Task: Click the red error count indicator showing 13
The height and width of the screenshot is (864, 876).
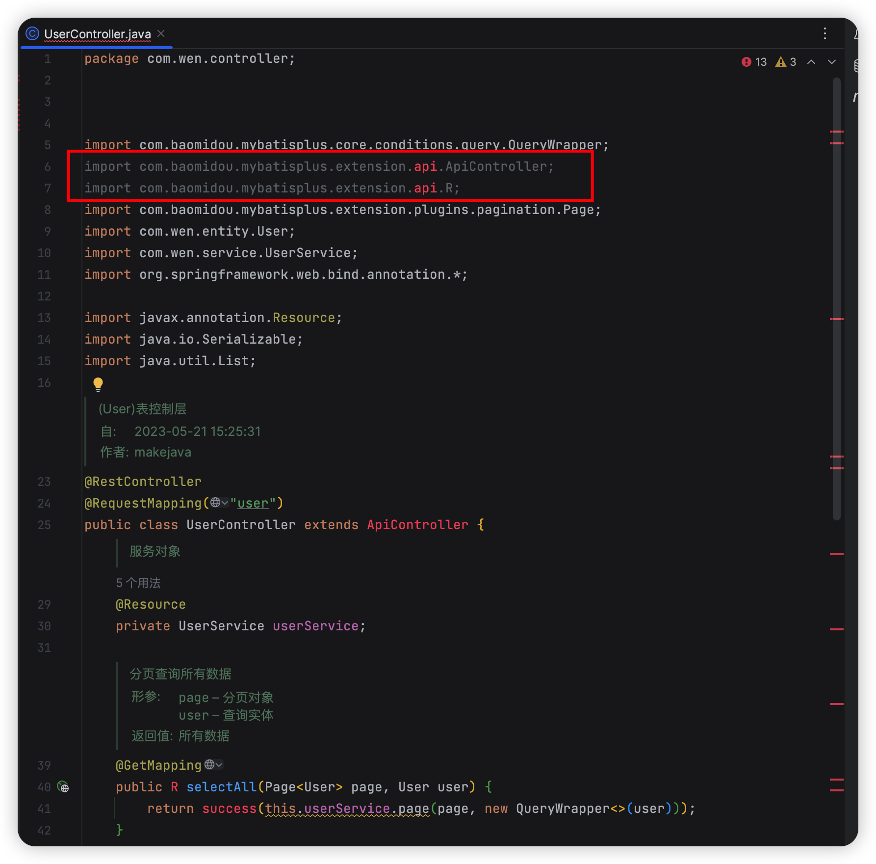Action: click(754, 62)
